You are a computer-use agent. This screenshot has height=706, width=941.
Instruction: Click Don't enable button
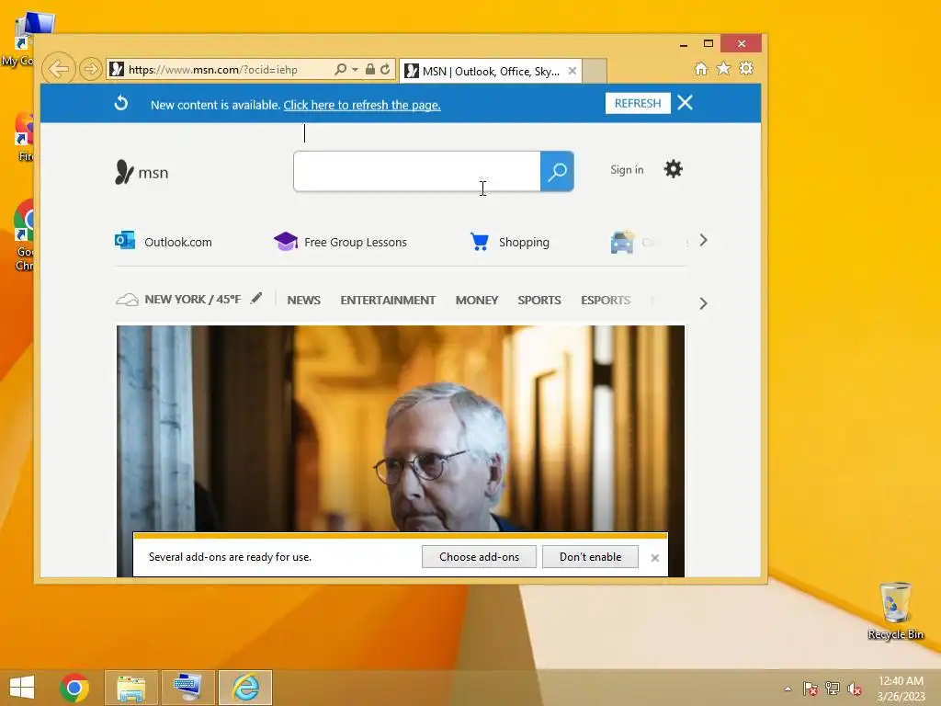(590, 557)
